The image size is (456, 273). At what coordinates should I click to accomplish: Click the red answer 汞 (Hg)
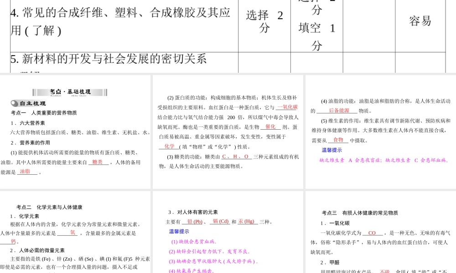pyautogui.click(x=246, y=222)
